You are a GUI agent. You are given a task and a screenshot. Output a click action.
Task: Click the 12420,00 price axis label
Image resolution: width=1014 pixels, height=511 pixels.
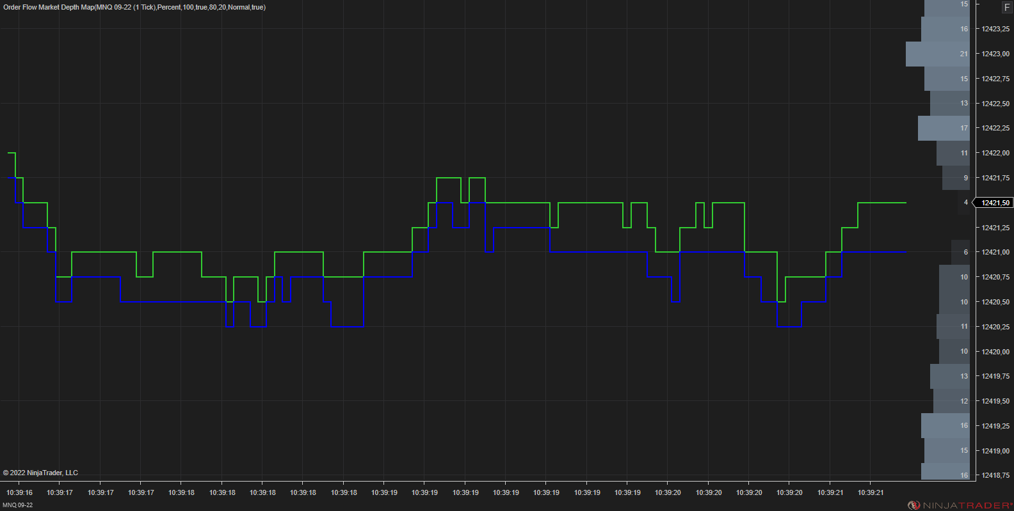(995, 352)
